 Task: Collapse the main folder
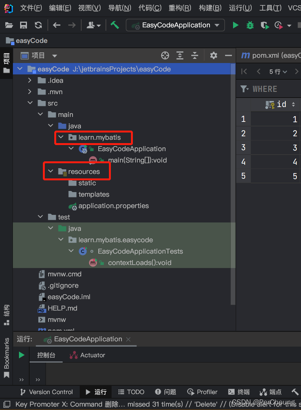(x=40, y=114)
